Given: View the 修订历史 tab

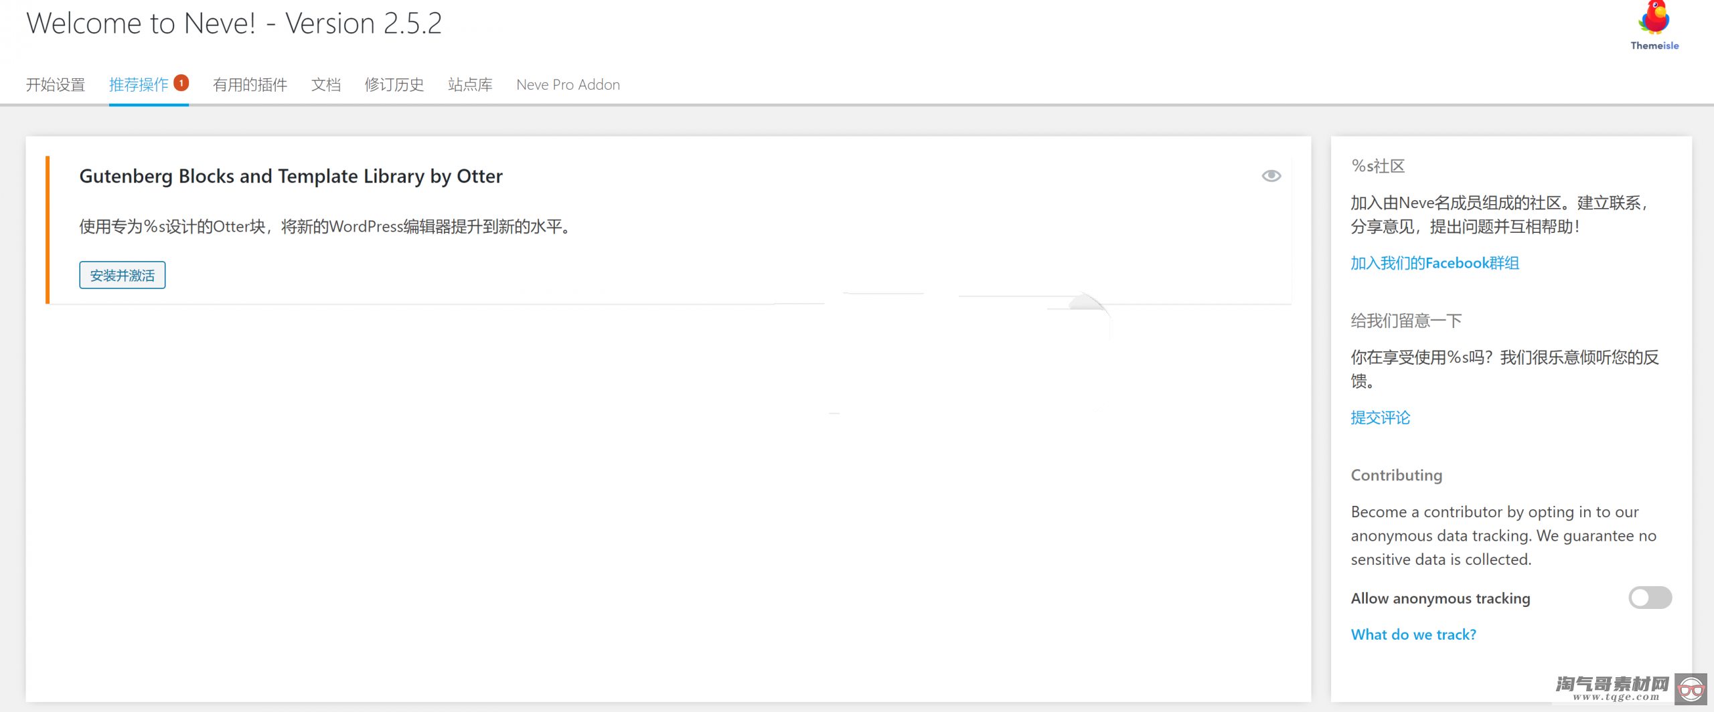Looking at the screenshot, I should [x=394, y=85].
